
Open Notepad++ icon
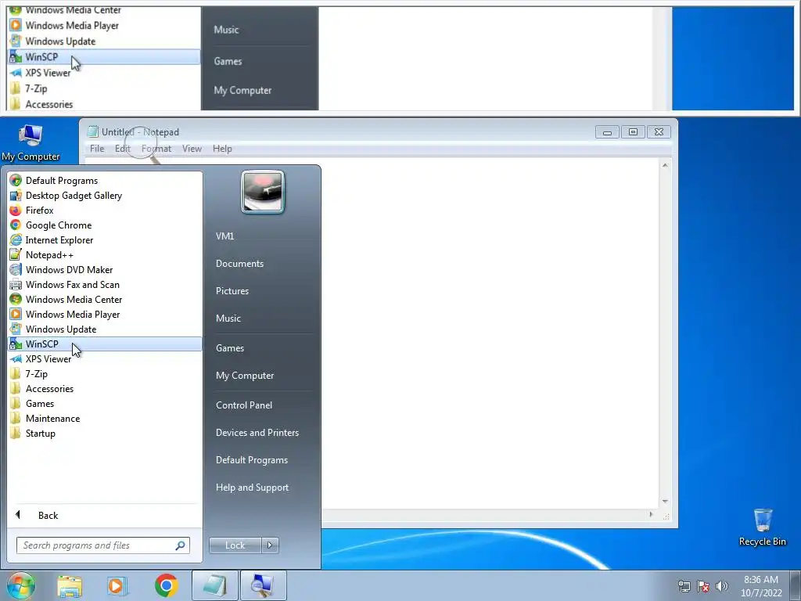(x=16, y=254)
